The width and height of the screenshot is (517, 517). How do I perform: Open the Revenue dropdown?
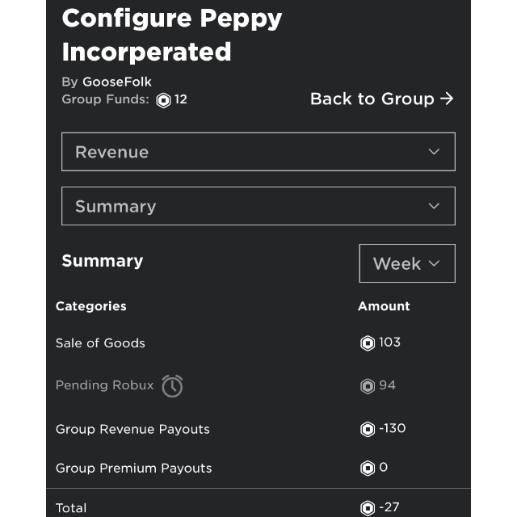coord(258,152)
